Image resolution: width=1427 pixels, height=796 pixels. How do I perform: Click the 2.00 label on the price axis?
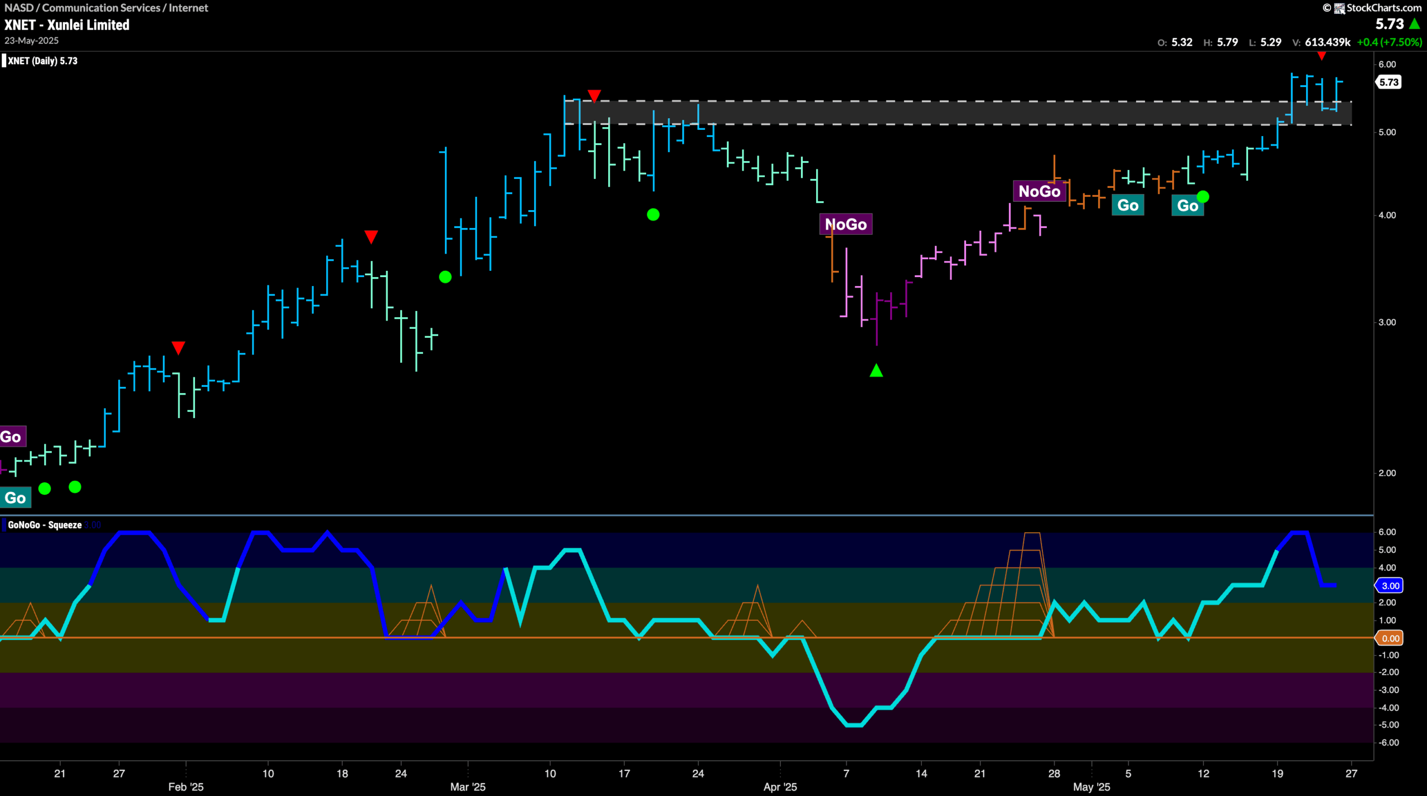point(1387,473)
